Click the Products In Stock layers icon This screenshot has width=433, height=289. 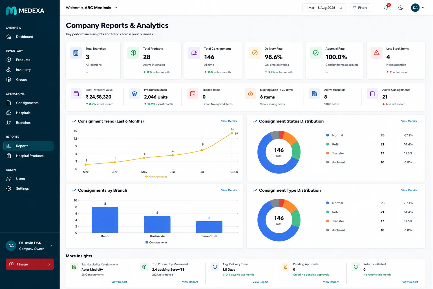click(x=134, y=94)
